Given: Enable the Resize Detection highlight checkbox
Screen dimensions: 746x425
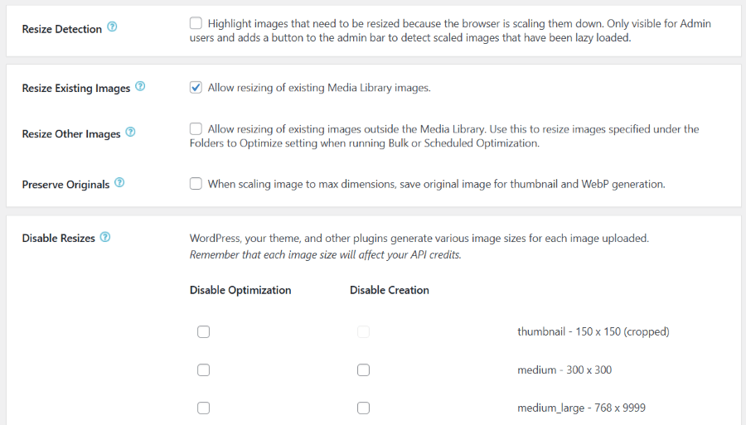Looking at the screenshot, I should coord(196,23).
